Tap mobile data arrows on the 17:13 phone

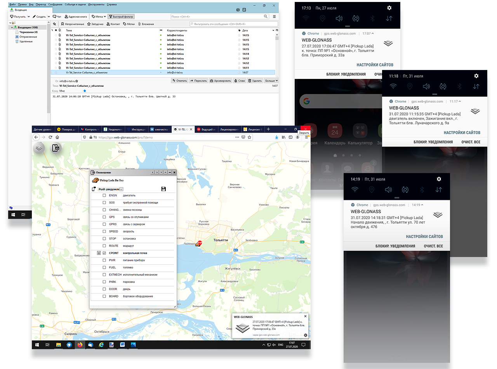tap(389, 18)
